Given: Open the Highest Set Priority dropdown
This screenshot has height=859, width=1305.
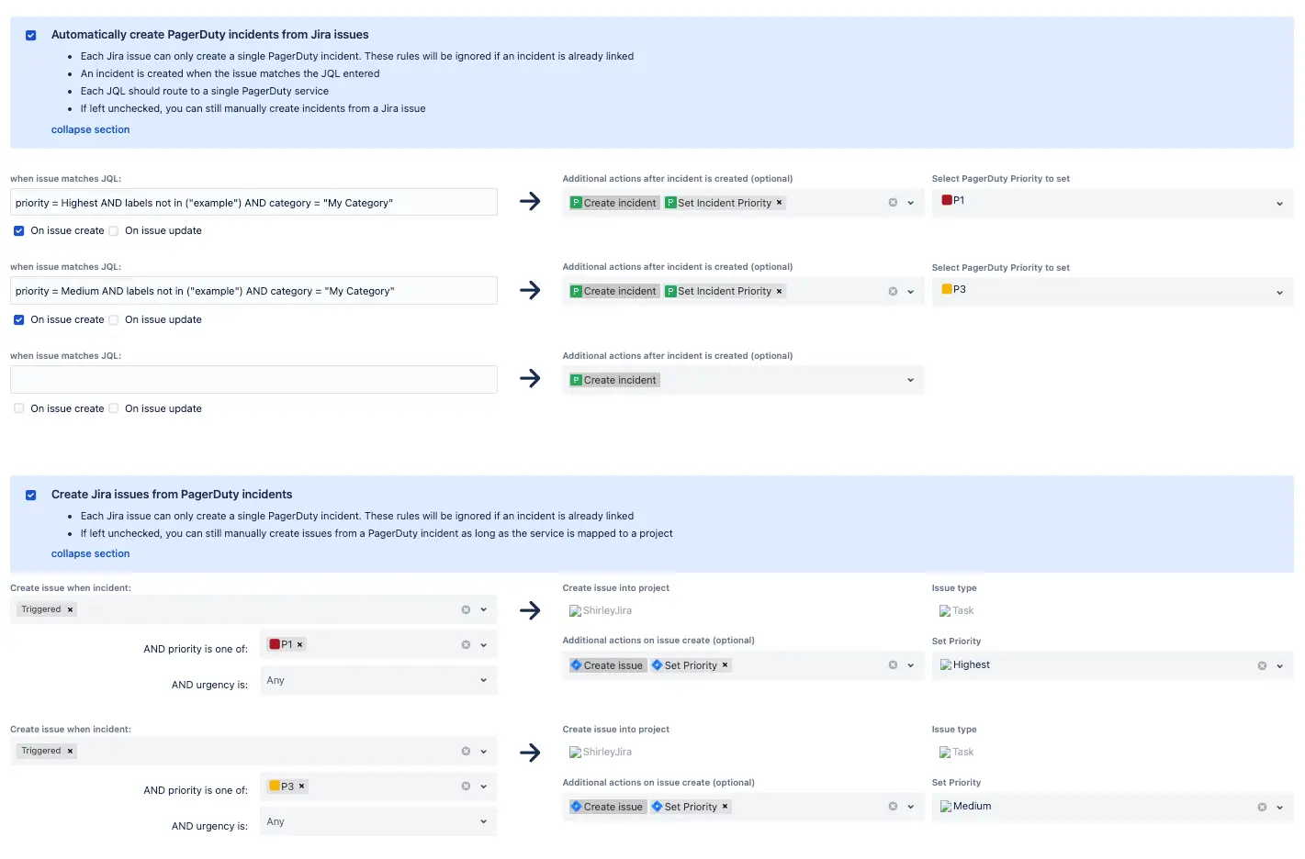Looking at the screenshot, I should coord(1280,666).
